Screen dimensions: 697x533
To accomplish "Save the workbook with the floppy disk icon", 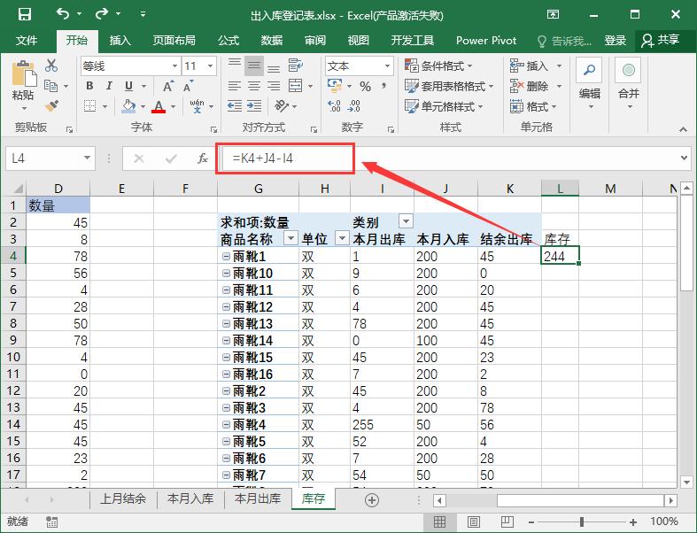I will (24, 14).
